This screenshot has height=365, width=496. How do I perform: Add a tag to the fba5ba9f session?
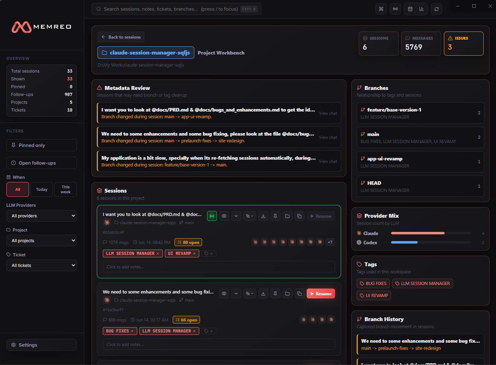click(x=209, y=331)
